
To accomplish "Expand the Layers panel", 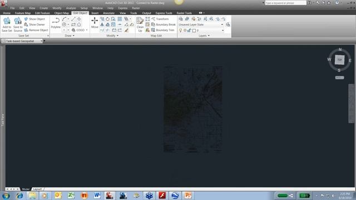I will click(204, 36).
